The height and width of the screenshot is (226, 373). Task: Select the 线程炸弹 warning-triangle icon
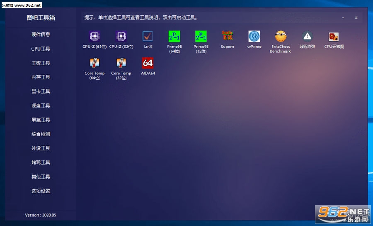308,37
